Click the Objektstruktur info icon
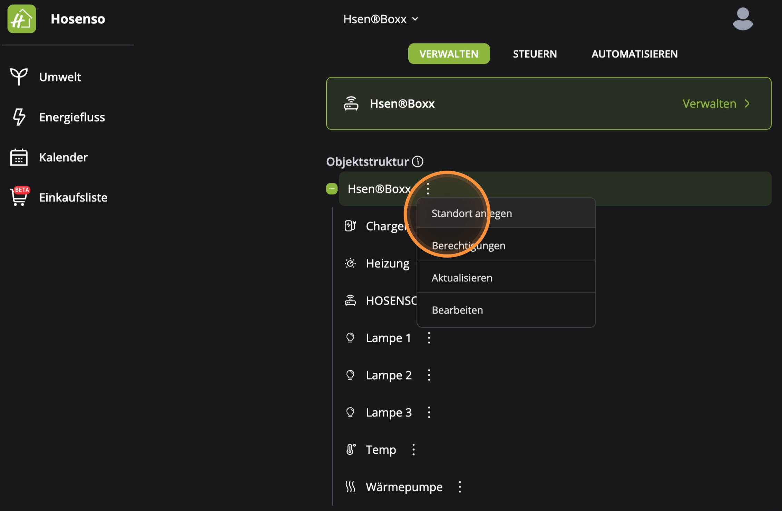 pyautogui.click(x=418, y=161)
